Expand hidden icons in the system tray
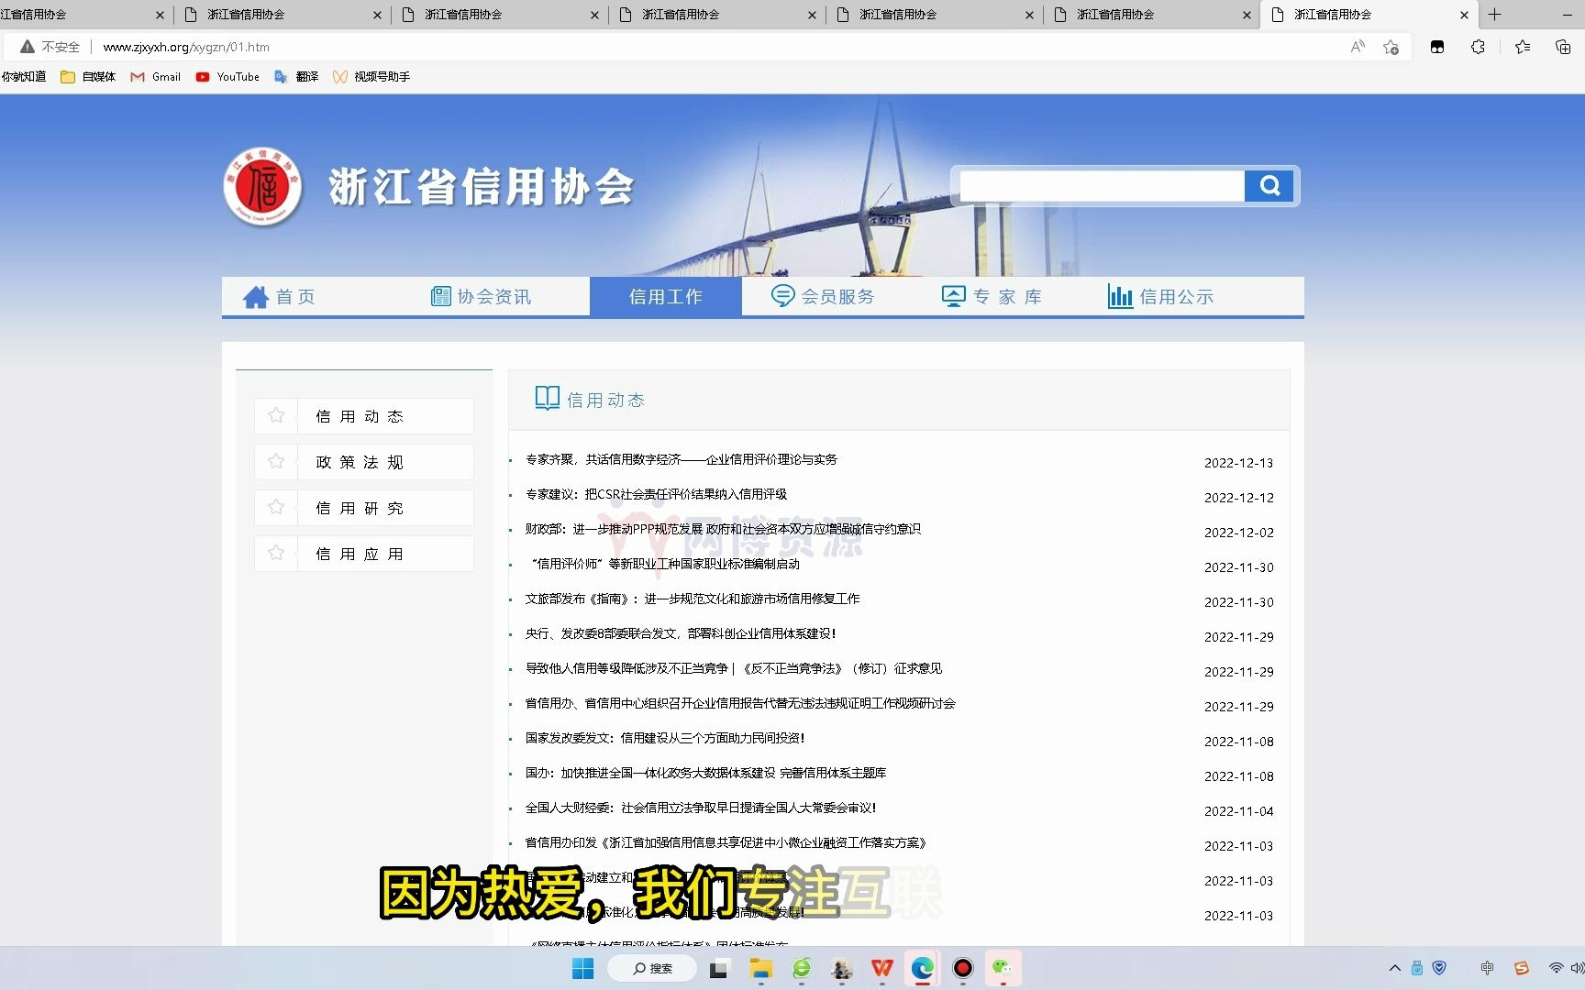This screenshot has height=990, width=1585. pyautogui.click(x=1393, y=968)
